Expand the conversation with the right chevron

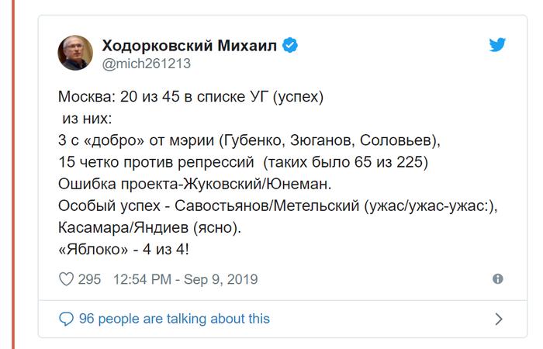499,319
